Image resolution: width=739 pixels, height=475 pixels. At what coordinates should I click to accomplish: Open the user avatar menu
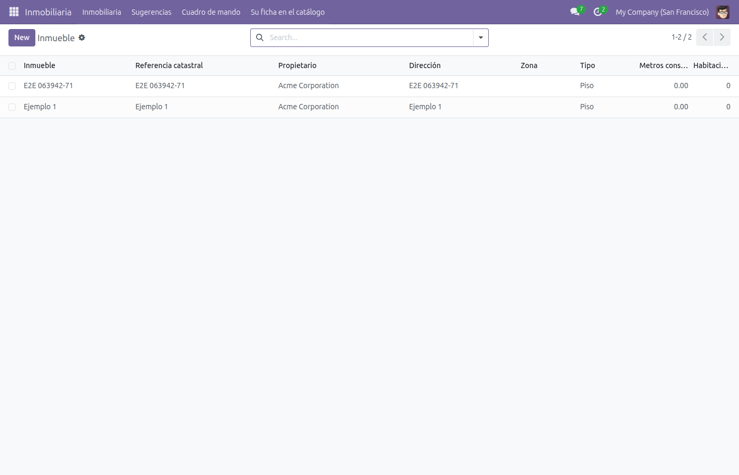[723, 12]
